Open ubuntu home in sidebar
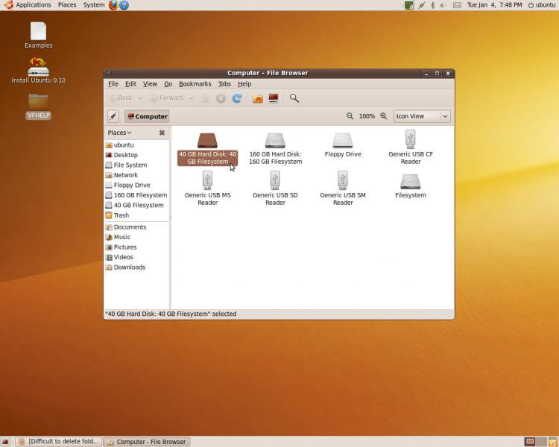 click(x=136, y=145)
